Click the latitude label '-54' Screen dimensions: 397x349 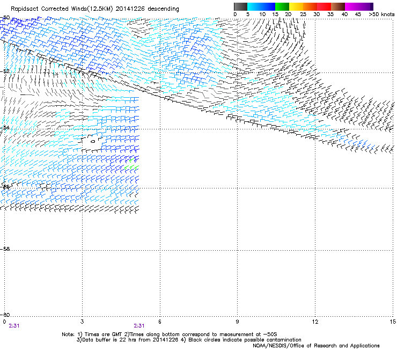[5, 127]
